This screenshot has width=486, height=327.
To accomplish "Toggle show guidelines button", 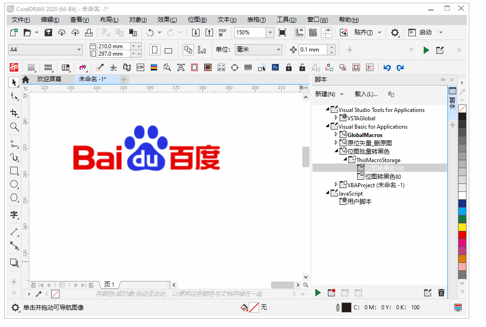I will coord(326,32).
